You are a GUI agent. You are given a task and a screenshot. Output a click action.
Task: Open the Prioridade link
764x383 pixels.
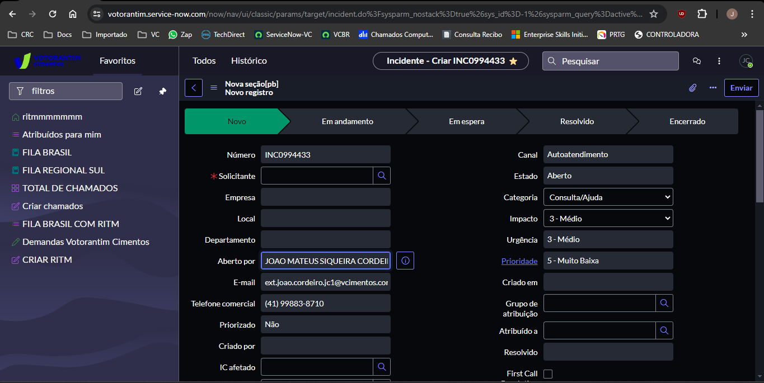coord(519,260)
